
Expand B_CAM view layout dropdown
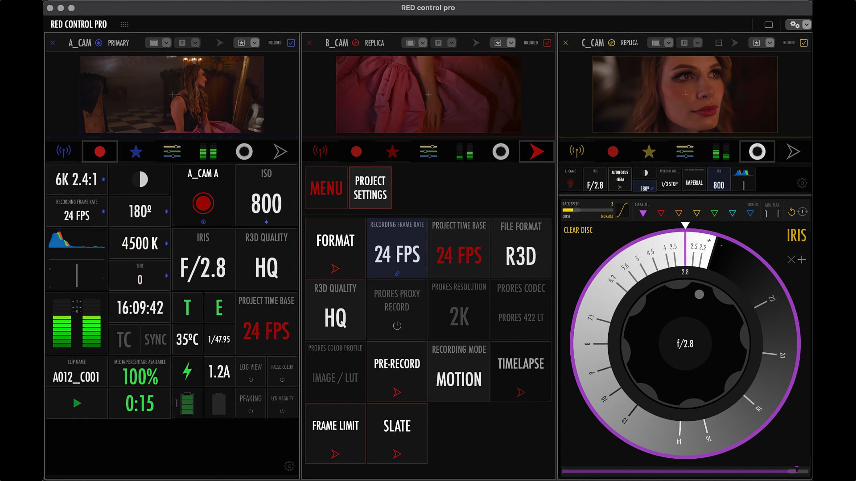point(423,43)
